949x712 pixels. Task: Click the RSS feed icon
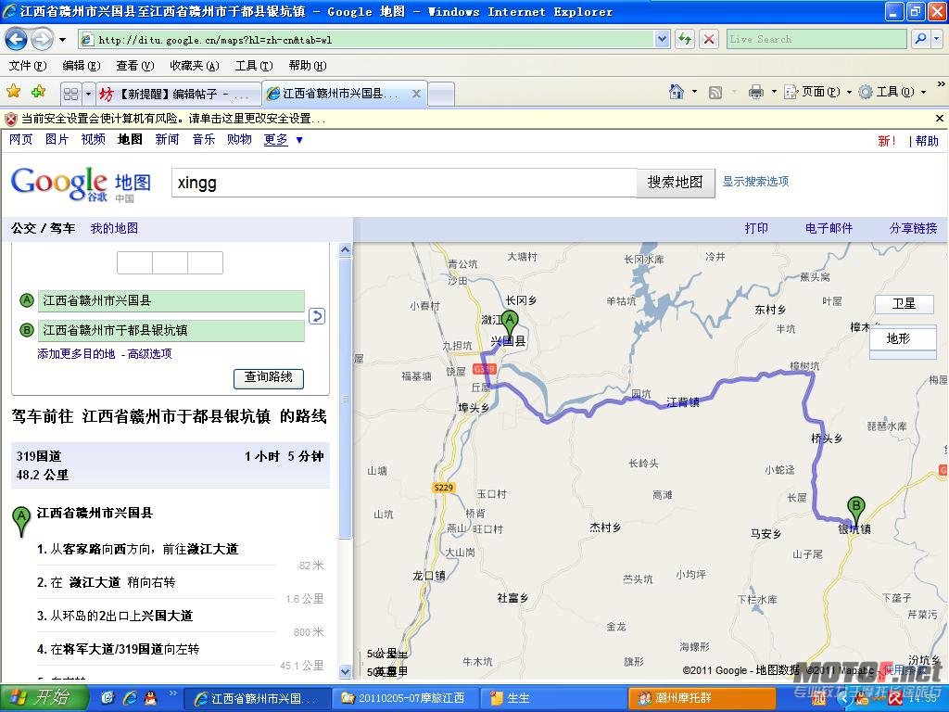(x=715, y=93)
